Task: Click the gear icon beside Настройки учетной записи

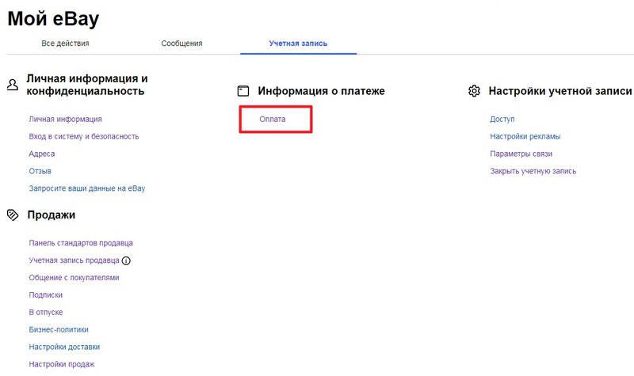Action: tap(474, 91)
